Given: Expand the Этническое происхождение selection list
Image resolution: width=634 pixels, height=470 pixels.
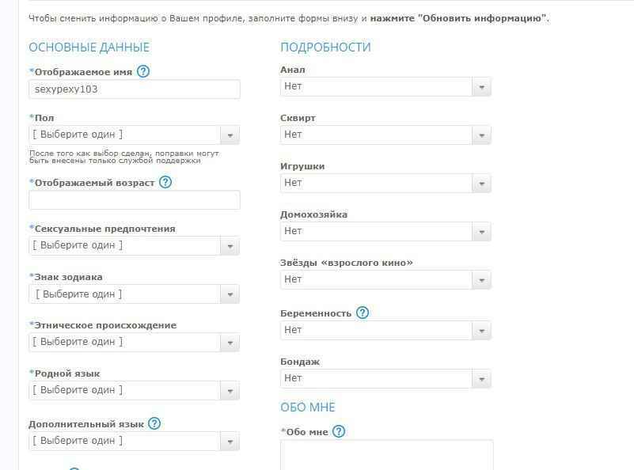Looking at the screenshot, I should click(230, 342).
